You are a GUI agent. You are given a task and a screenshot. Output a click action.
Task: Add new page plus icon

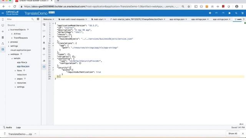25,79
